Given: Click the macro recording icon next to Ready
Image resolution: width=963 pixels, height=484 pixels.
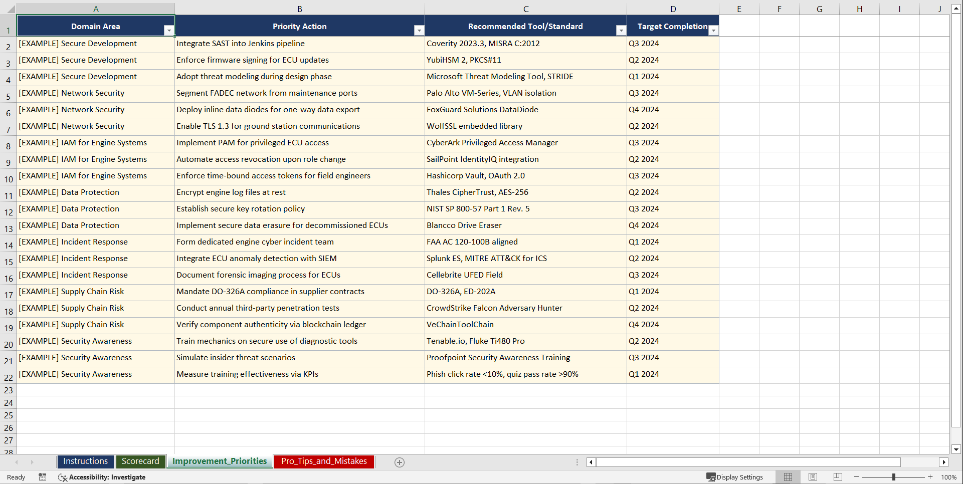Looking at the screenshot, I should pyautogui.click(x=43, y=477).
